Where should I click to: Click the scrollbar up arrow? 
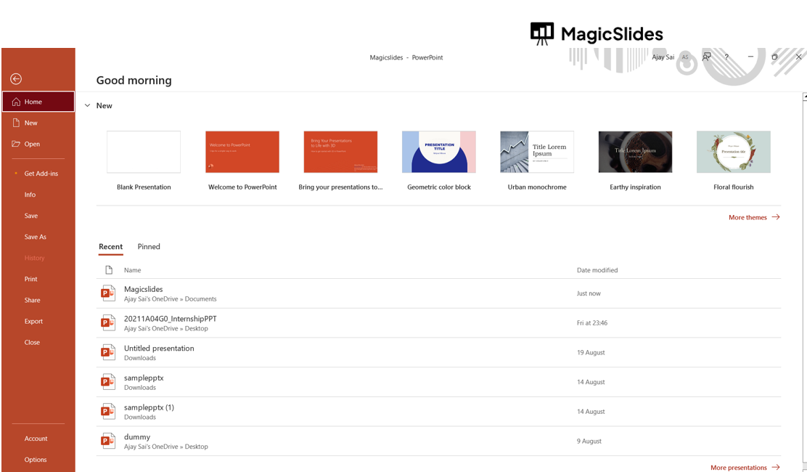pos(804,97)
